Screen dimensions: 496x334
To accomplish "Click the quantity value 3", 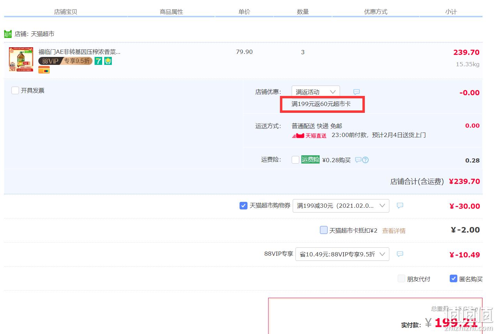I will click(303, 52).
